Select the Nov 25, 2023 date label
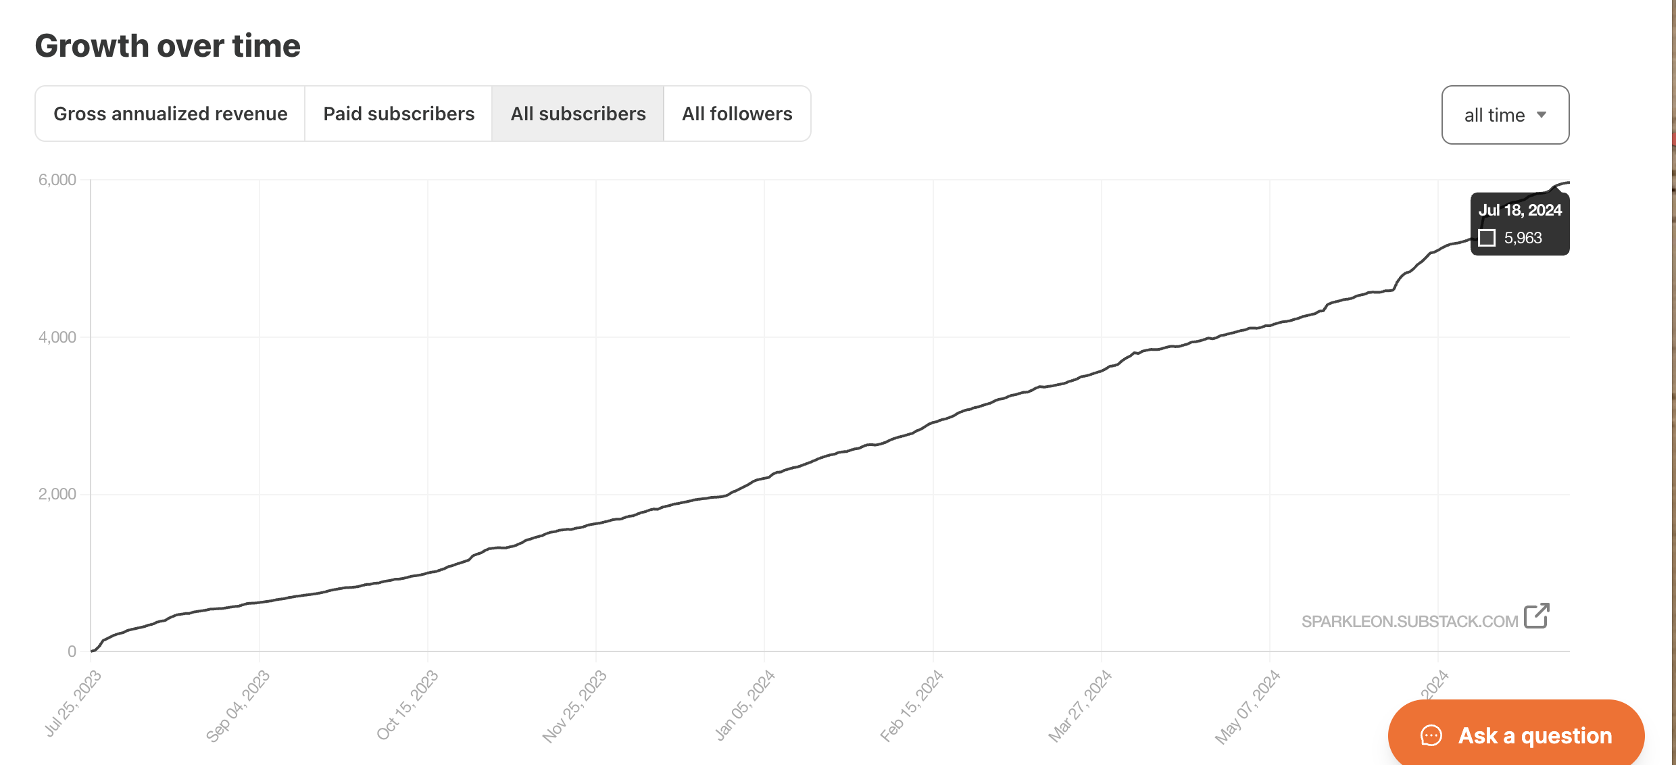Screen dimensions: 1676x765 (574, 706)
